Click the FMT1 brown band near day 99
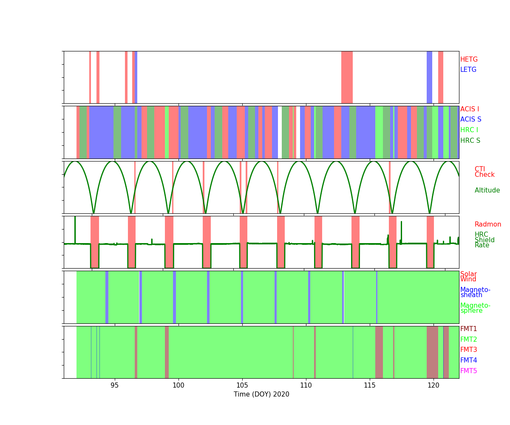Viewport: 510px width, 425px height. 167,352
